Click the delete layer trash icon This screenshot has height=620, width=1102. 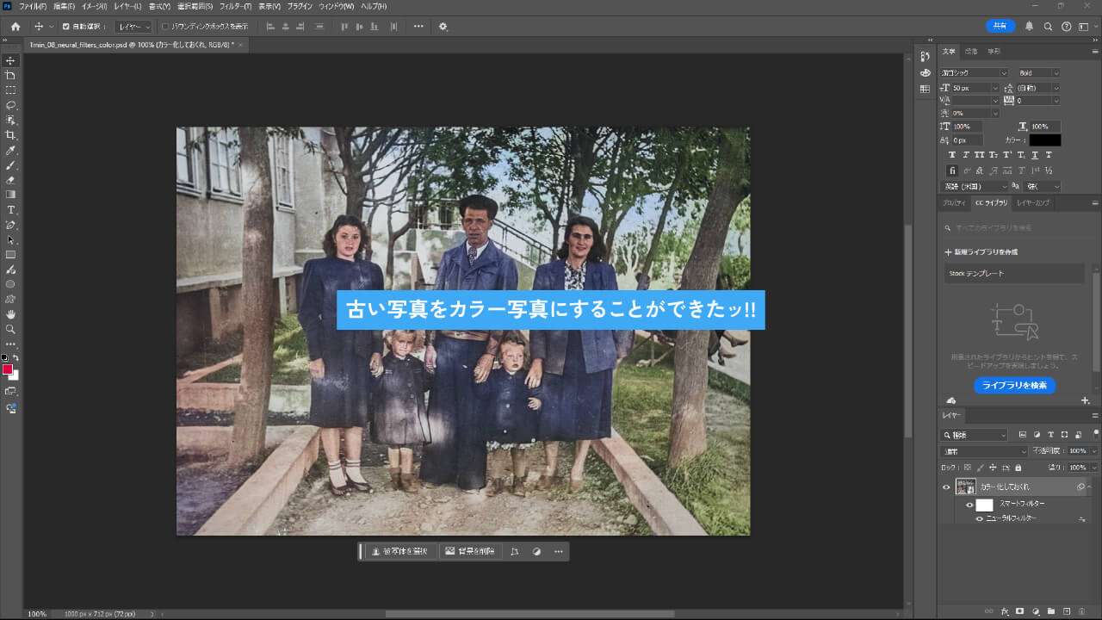(x=1082, y=611)
